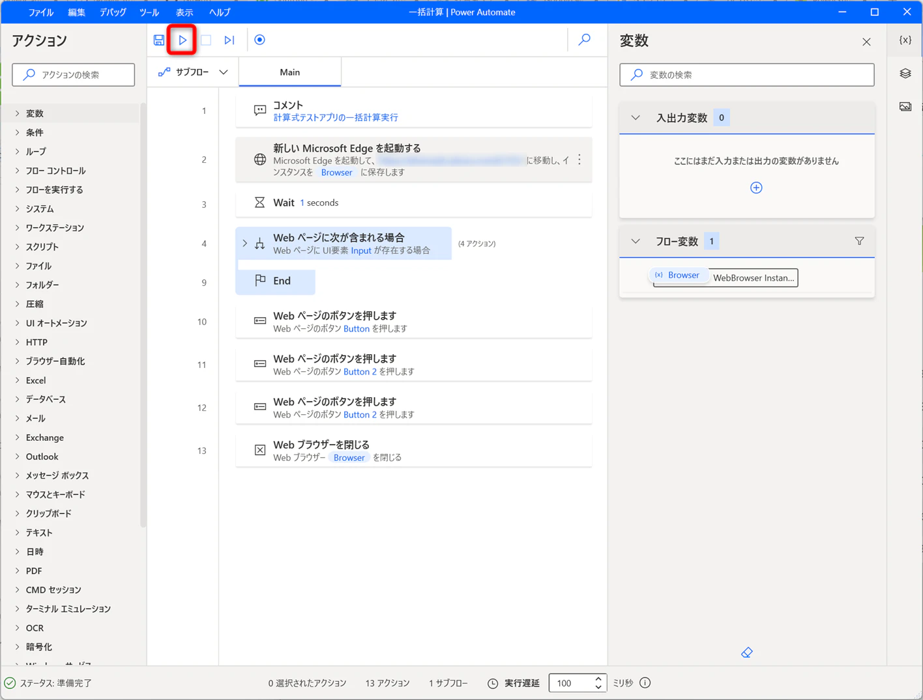This screenshot has height=700, width=923.
Task: Expand the 変数 action group
Action: (18, 113)
